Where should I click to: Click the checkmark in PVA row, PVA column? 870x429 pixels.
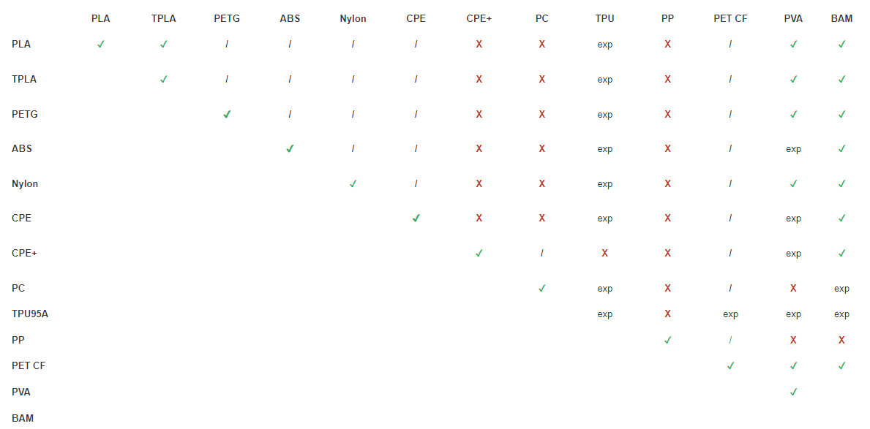click(x=793, y=392)
